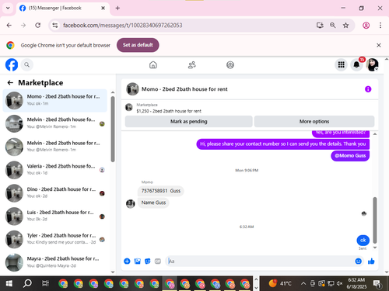The width and height of the screenshot is (389, 291).
Task: Click the conversation list scrollbar
Action: [113, 130]
